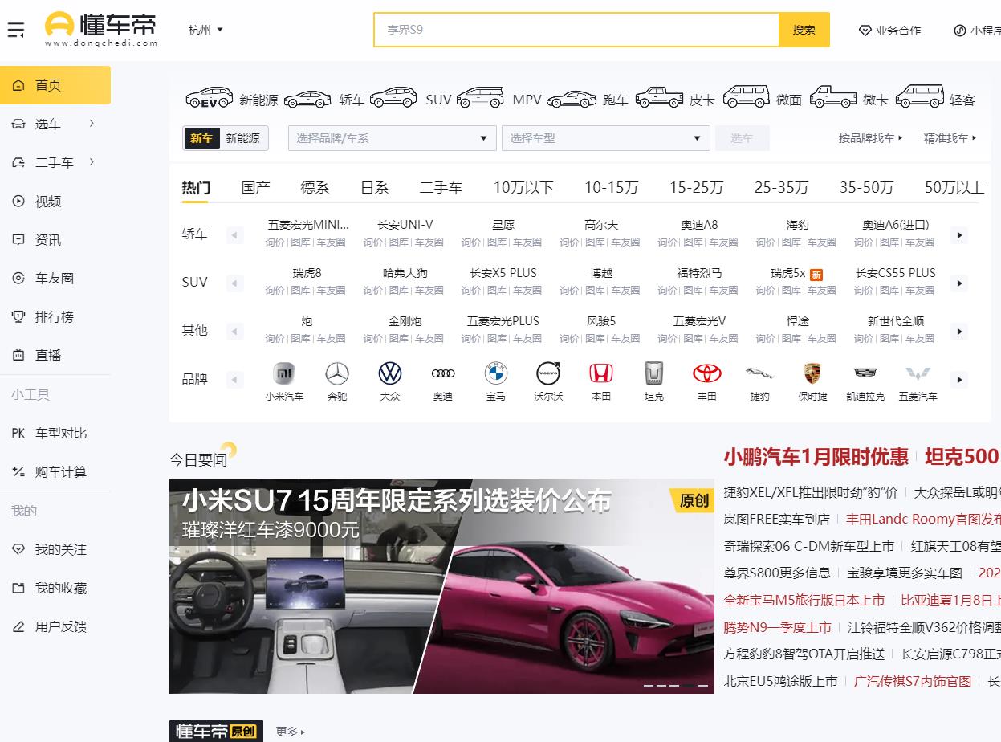Open 车友圈 in the sidebar
This screenshot has width=1001, height=742.
[55, 278]
